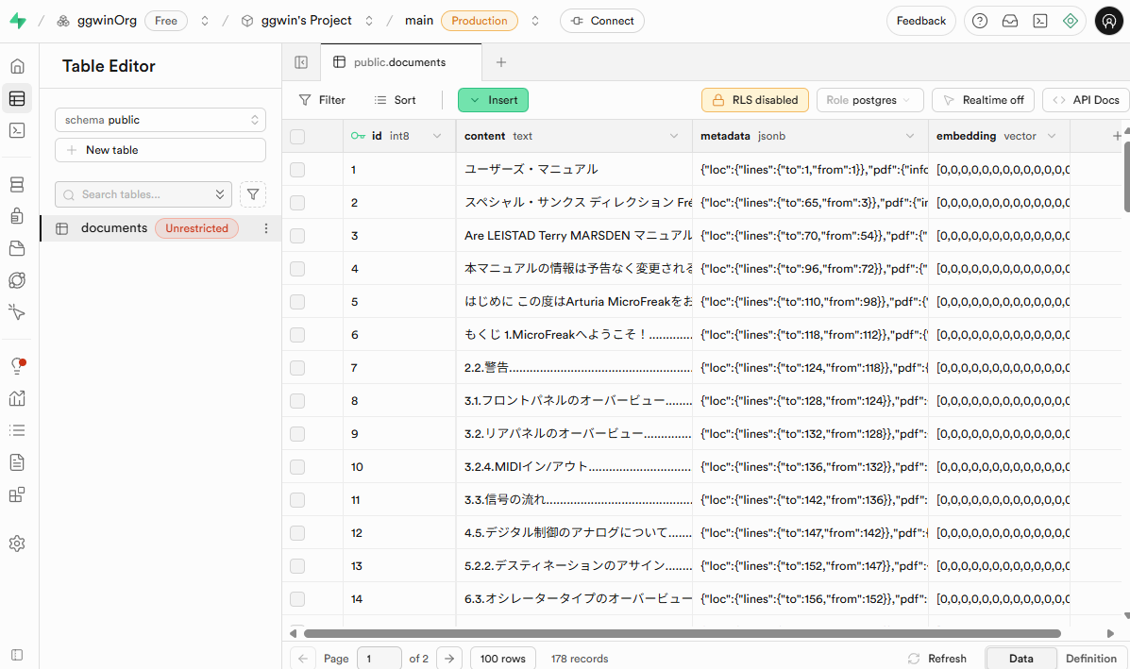
Task: Open the schema public dropdown
Action: [160, 120]
